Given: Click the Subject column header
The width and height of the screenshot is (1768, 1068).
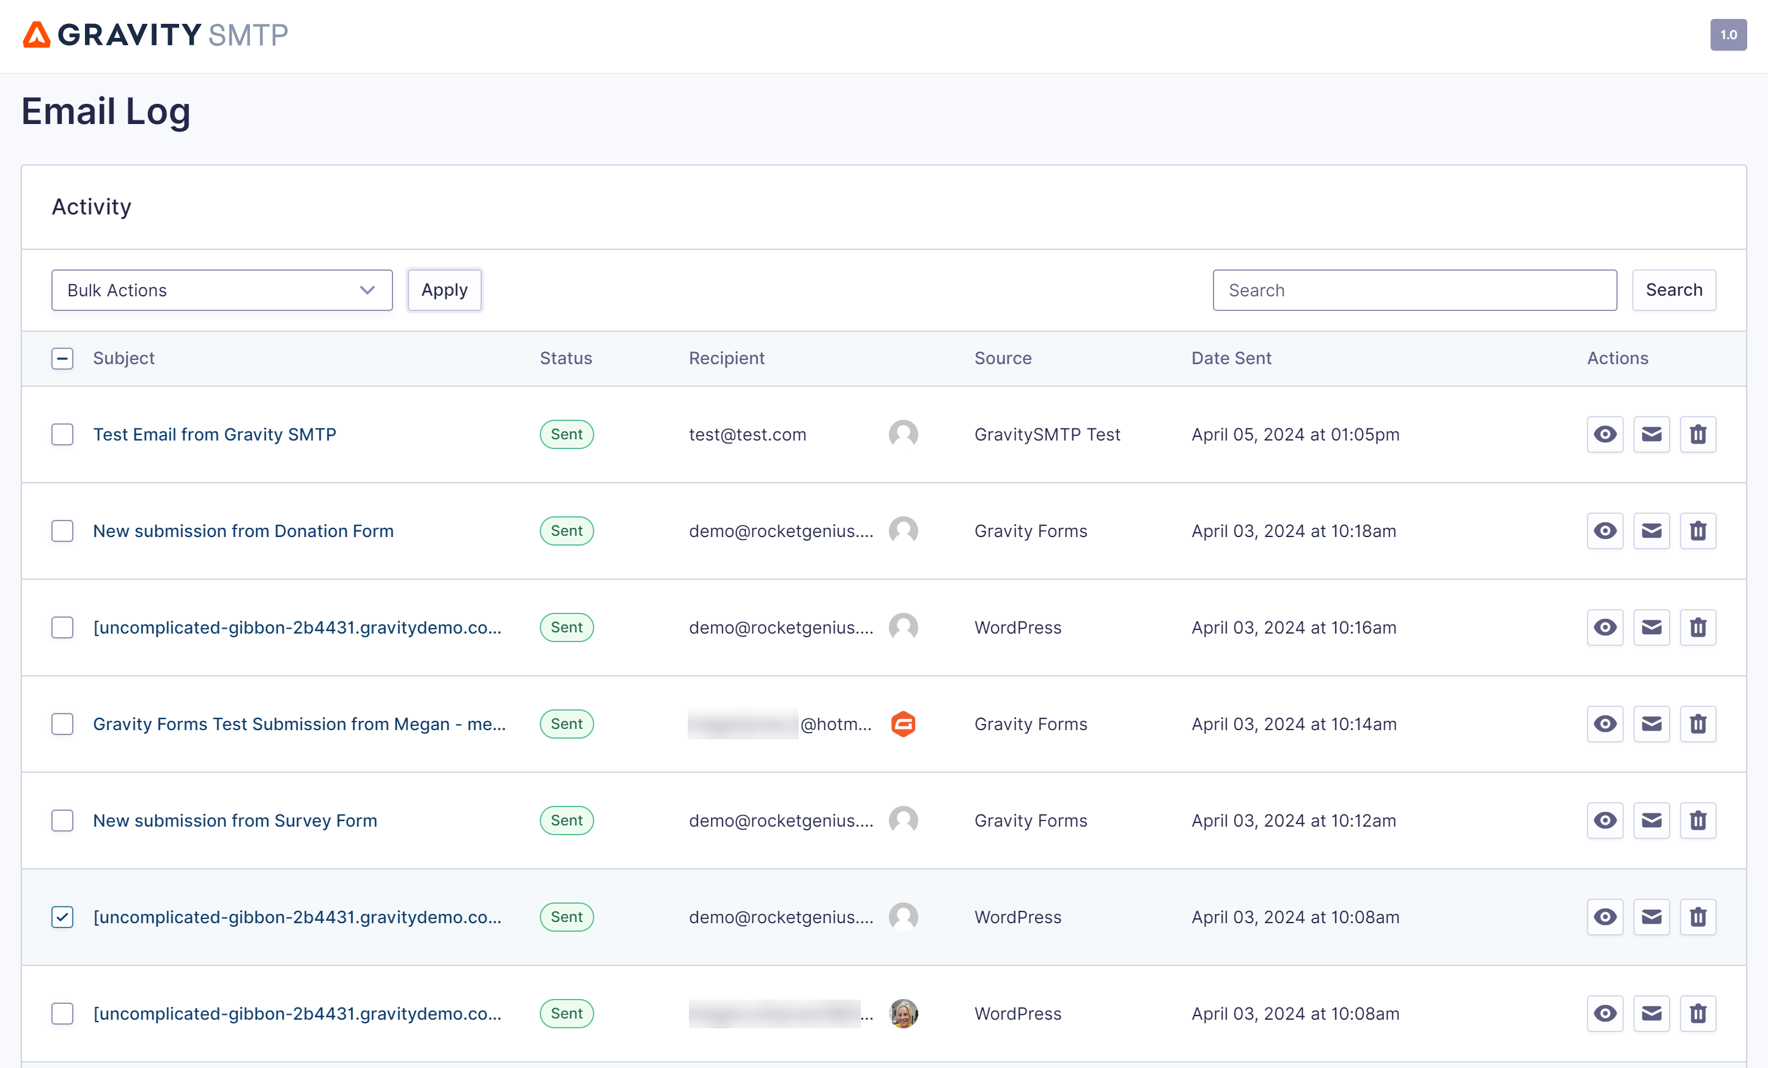Looking at the screenshot, I should click(123, 359).
